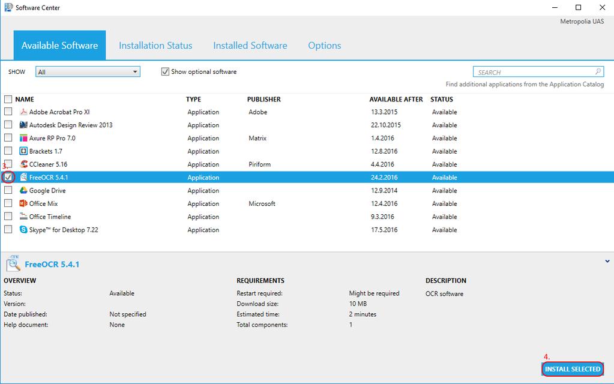Open the Options tab

pyautogui.click(x=325, y=46)
